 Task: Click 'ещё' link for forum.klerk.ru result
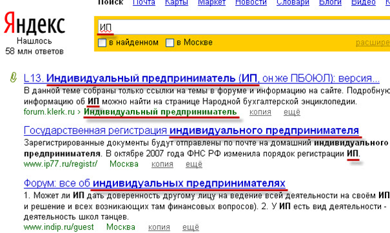(x=292, y=112)
